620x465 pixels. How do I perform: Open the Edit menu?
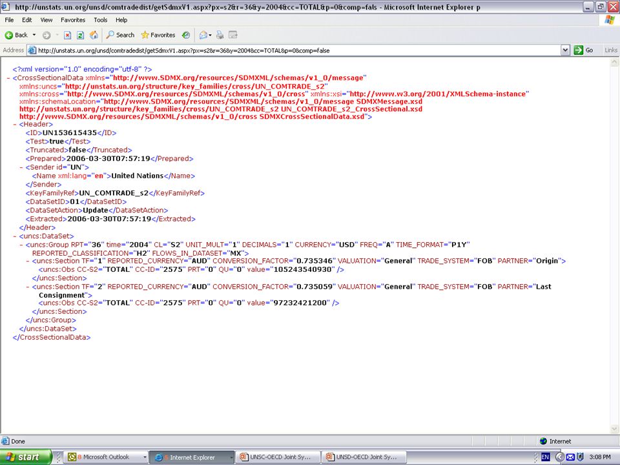[27, 20]
